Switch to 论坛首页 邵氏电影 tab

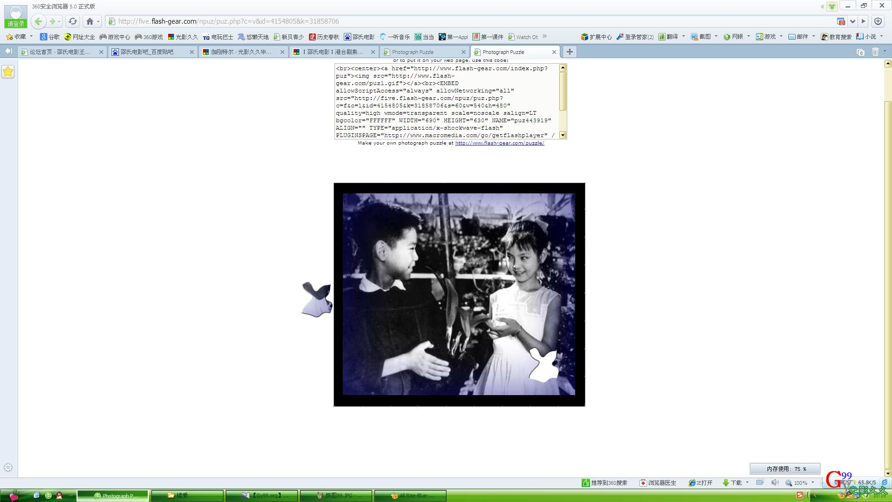(x=59, y=52)
